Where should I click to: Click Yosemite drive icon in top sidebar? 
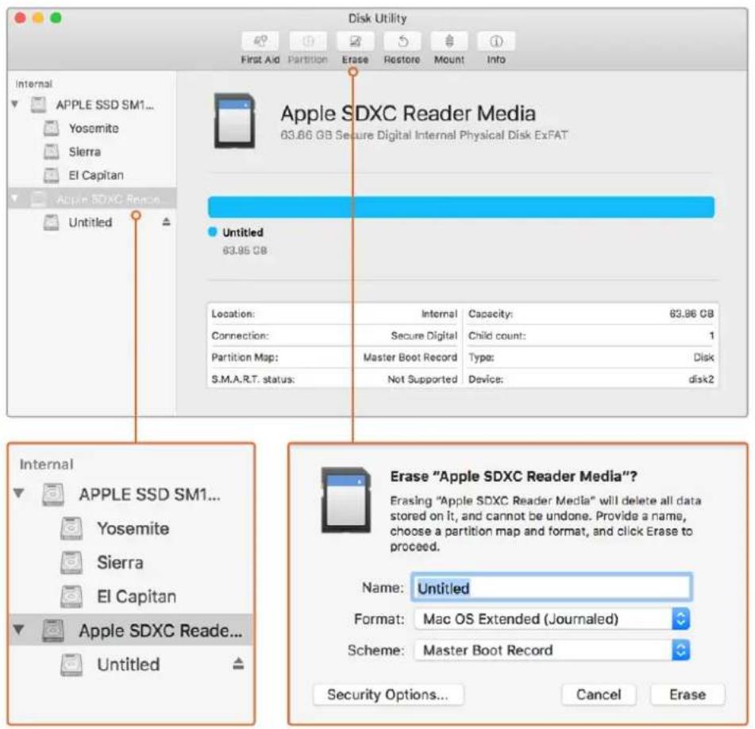(x=51, y=128)
